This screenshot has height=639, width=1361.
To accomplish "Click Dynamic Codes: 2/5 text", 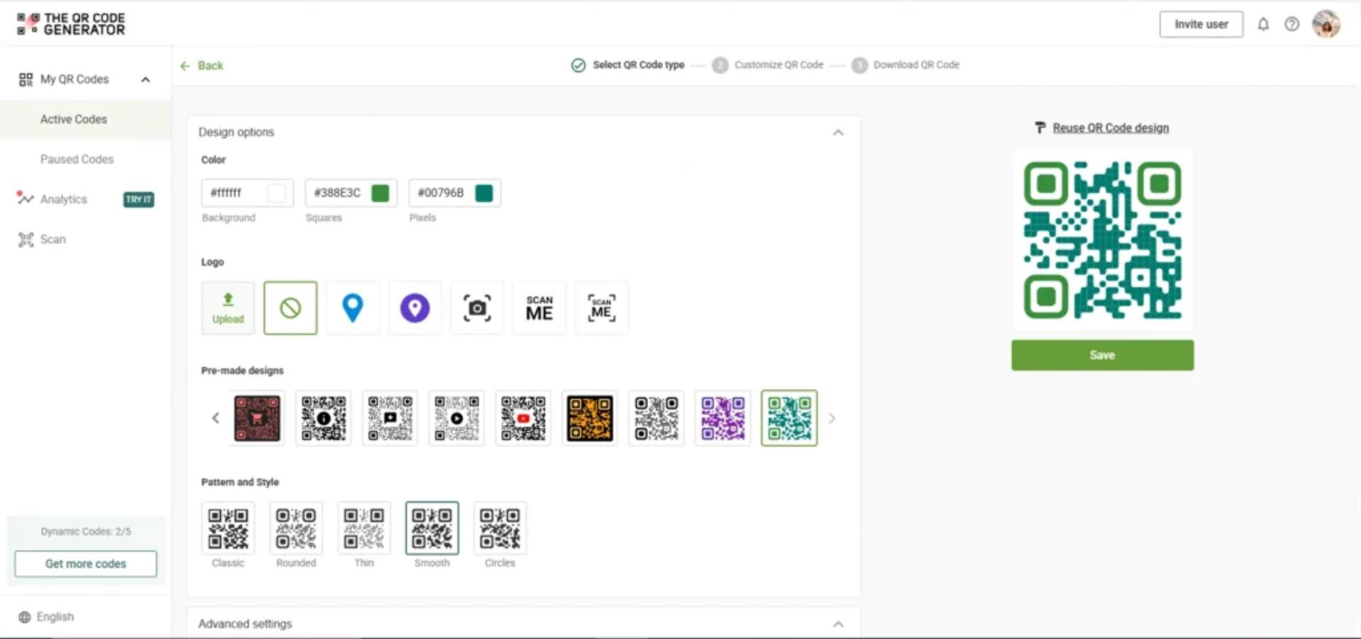I will click(86, 531).
